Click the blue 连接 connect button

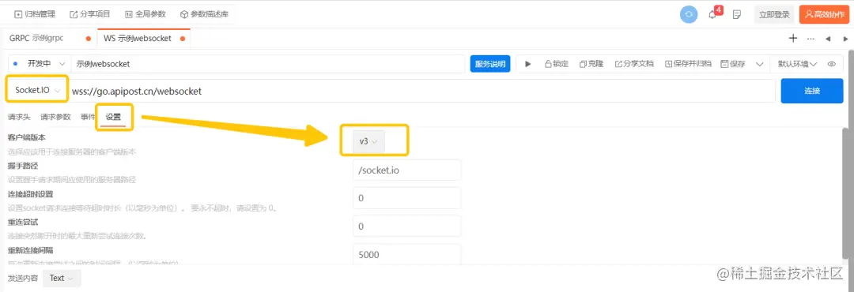[x=812, y=90]
